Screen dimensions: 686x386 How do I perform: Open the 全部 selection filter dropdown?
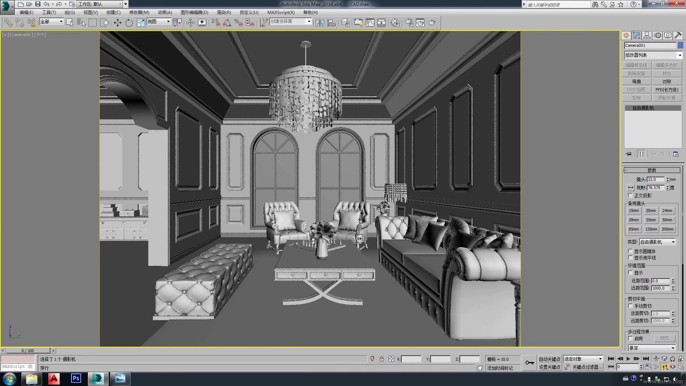(x=61, y=21)
